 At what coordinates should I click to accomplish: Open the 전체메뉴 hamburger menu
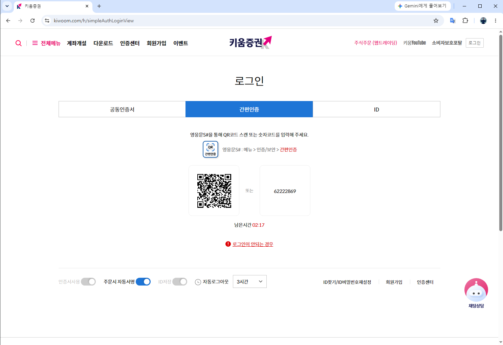[46, 43]
